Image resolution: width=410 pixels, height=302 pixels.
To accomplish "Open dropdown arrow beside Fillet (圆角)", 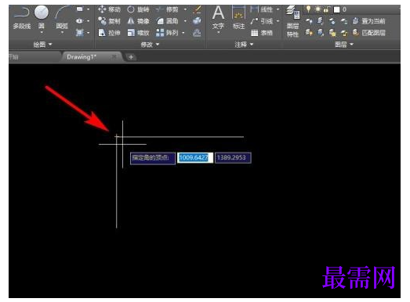I will [185, 21].
